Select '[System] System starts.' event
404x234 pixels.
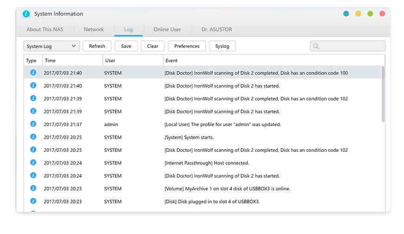(189, 137)
